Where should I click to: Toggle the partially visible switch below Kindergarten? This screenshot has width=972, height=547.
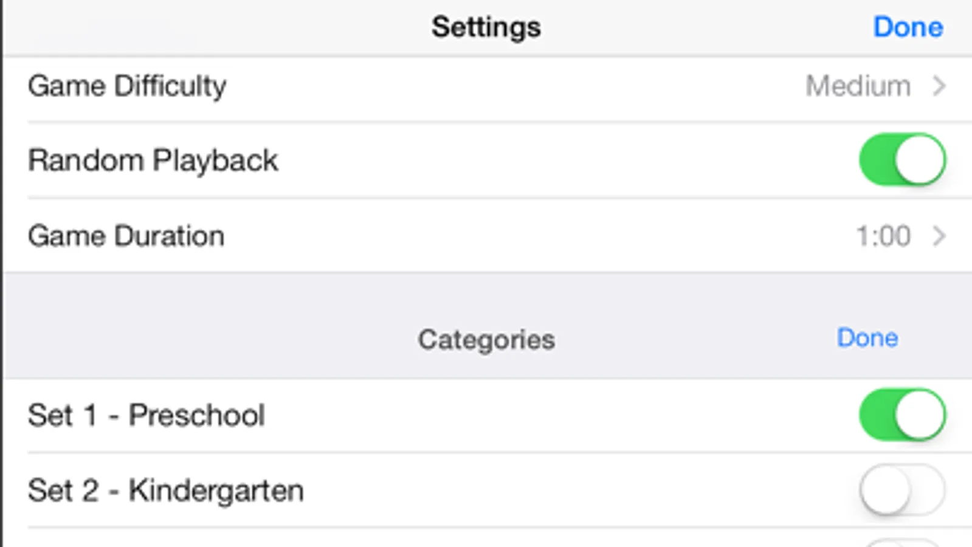coord(902,543)
